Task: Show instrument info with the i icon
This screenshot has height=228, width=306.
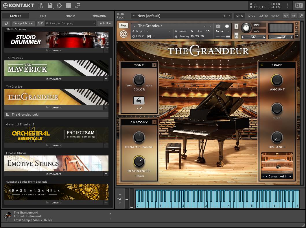Action: tap(227, 26)
